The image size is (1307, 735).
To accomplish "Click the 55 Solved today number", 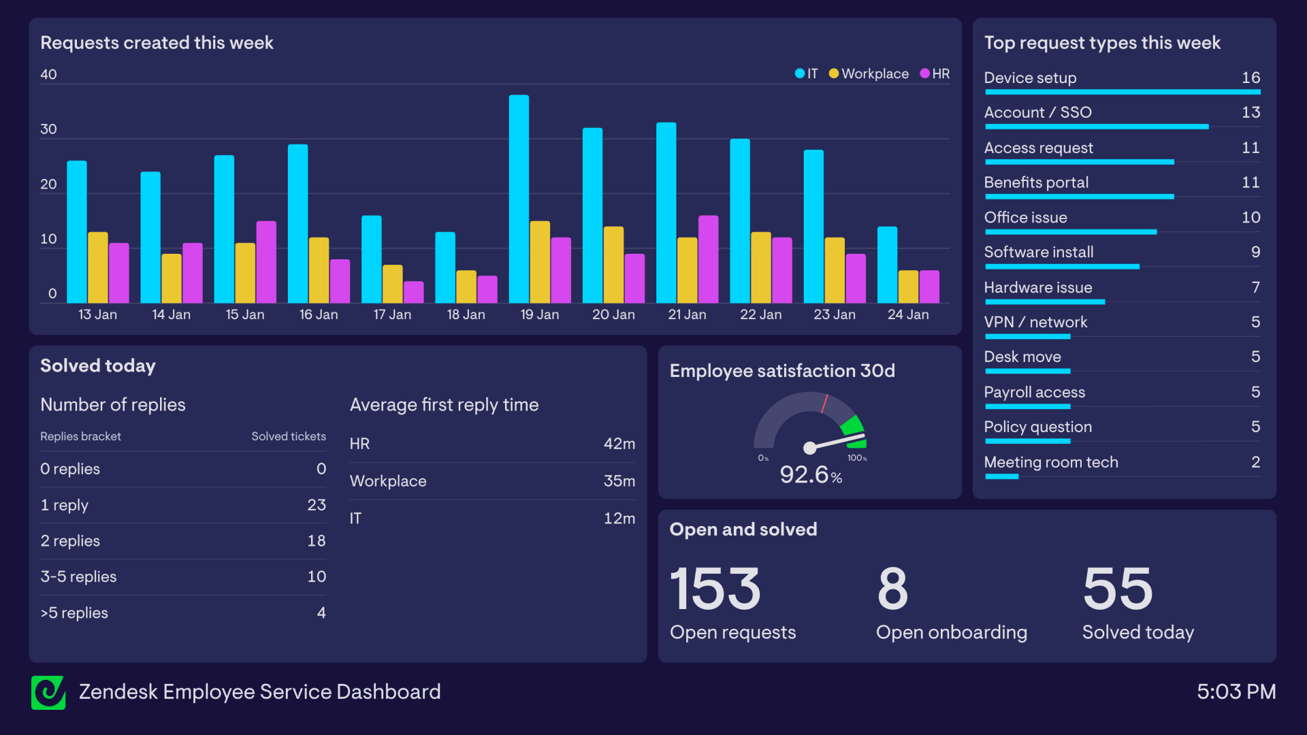I will [x=1118, y=589].
